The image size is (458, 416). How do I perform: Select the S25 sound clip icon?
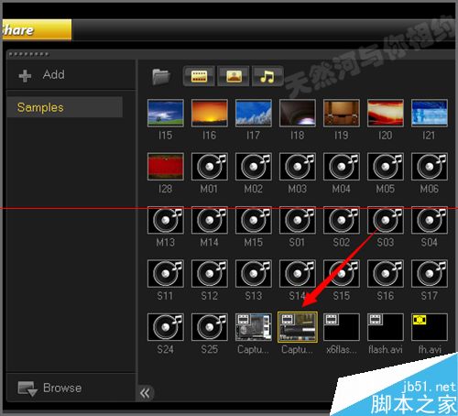[x=210, y=327]
